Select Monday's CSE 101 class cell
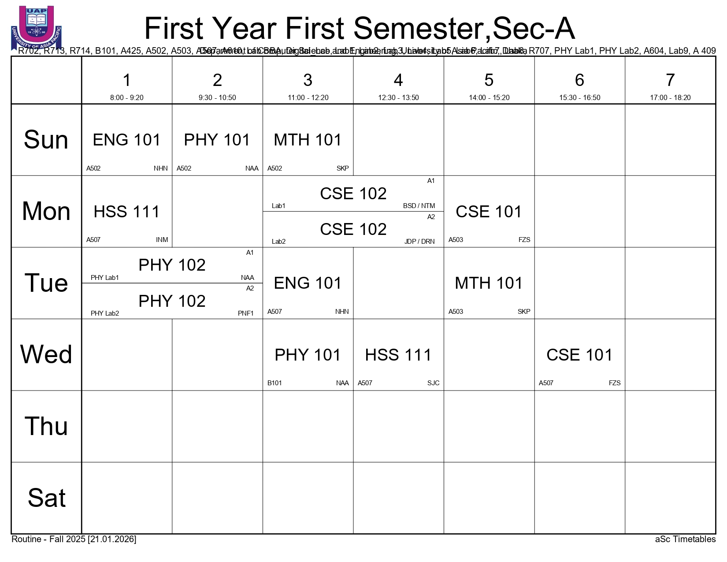The width and height of the screenshot is (727, 562). coord(489,212)
